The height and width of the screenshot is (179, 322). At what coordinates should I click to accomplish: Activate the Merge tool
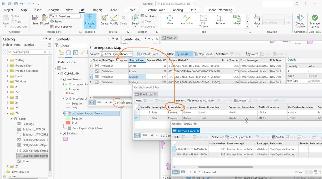237,20
